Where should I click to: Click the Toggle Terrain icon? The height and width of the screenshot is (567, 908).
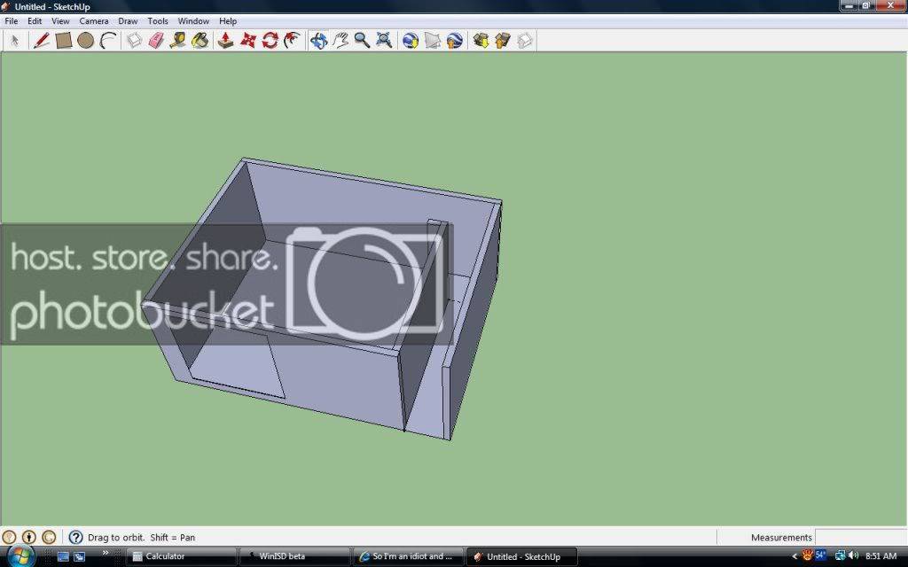click(433, 41)
